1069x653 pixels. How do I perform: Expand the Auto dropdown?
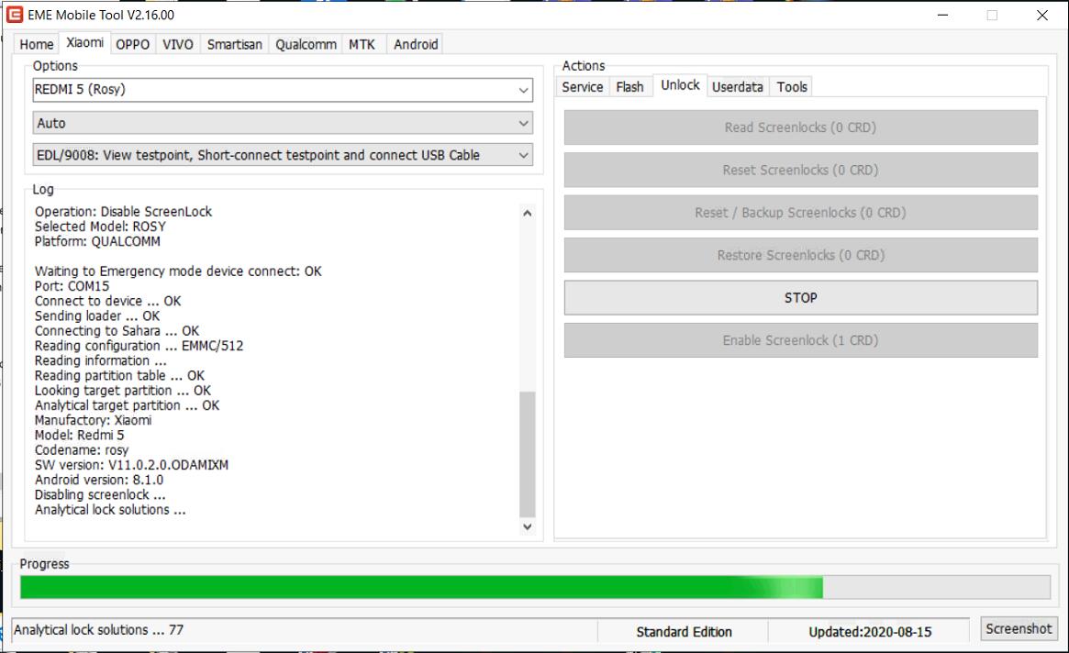(x=283, y=124)
